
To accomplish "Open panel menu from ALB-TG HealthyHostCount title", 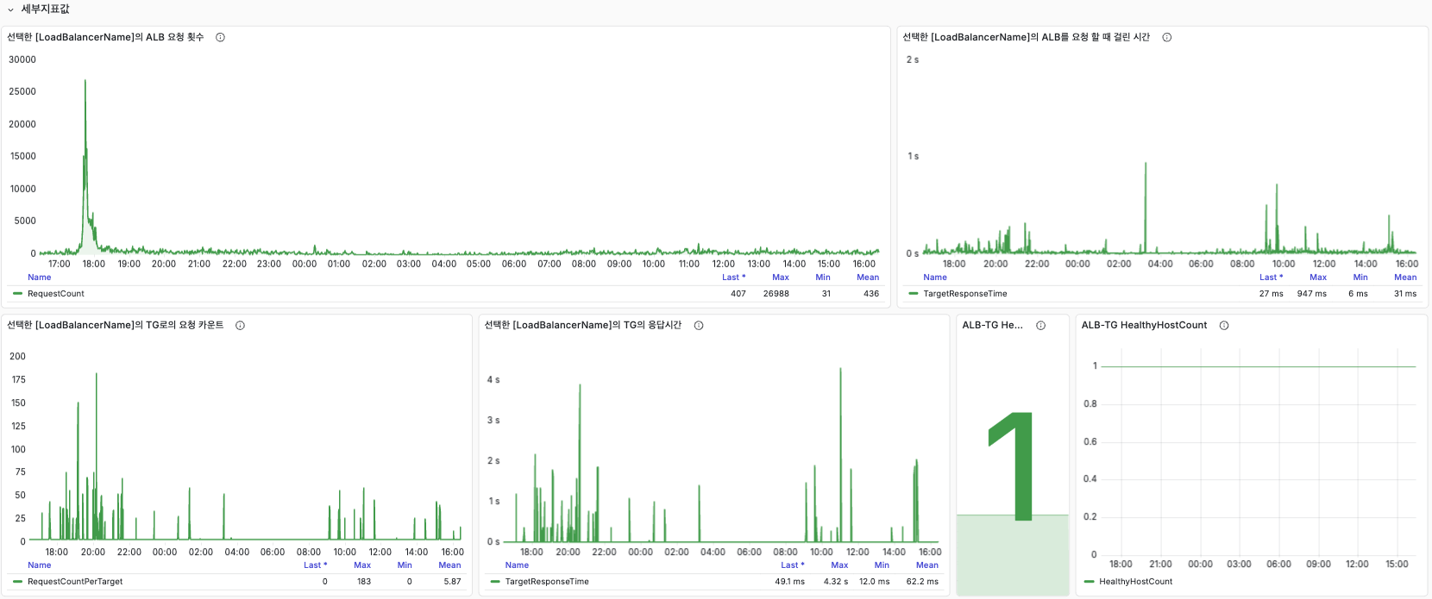I will click(1144, 325).
